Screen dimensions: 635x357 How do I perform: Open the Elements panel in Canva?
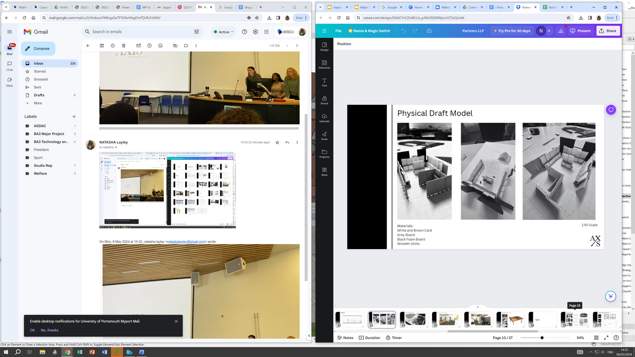pyautogui.click(x=324, y=64)
